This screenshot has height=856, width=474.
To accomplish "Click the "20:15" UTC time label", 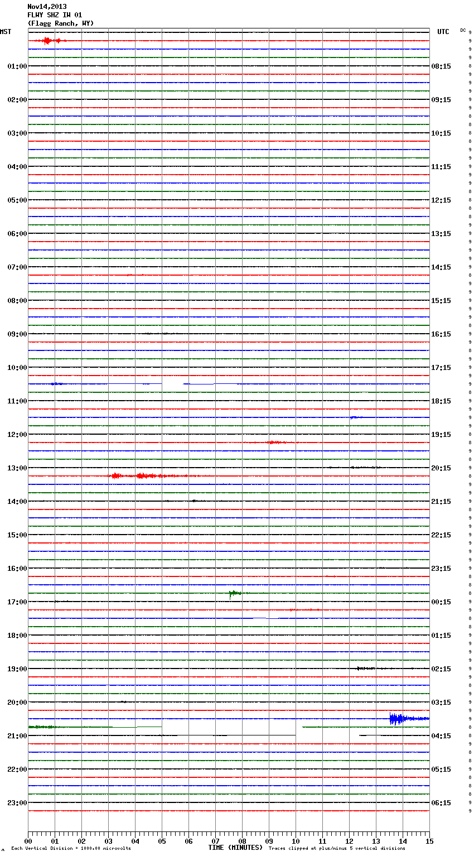I will [x=441, y=468].
